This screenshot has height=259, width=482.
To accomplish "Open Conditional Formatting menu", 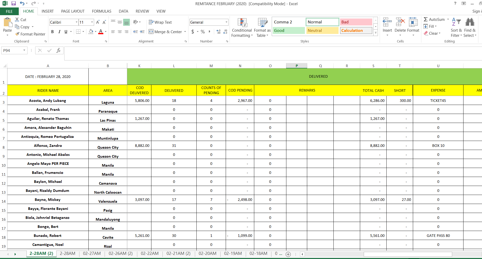I will (x=242, y=28).
